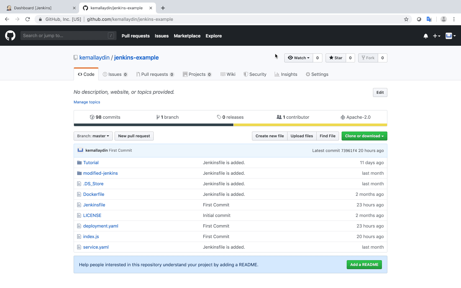Click the Tutorial folder icon
The width and height of the screenshot is (461, 288).
(x=79, y=163)
